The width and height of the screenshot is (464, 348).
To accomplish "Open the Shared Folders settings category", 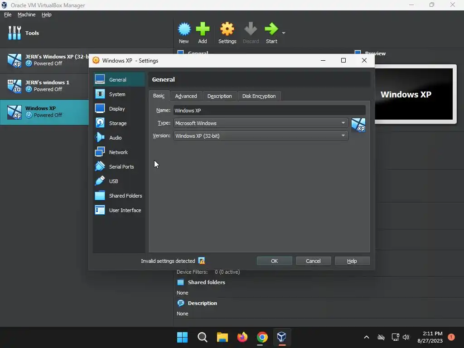I will point(119,196).
